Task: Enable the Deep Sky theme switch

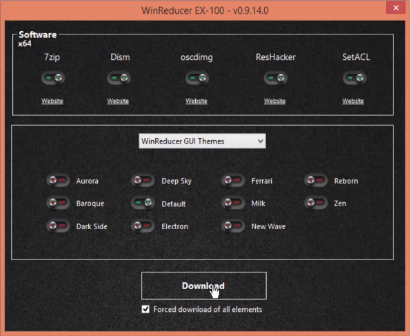Action: click(x=143, y=180)
